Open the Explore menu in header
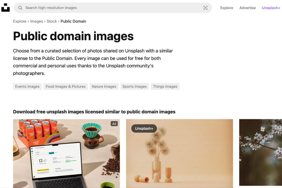Viewport: 282px width, 188px height. coord(226,8)
